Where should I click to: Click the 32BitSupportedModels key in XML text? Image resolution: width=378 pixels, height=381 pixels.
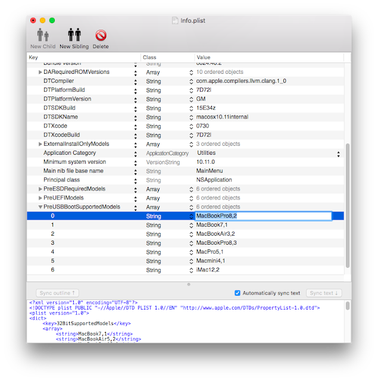pos(85,323)
